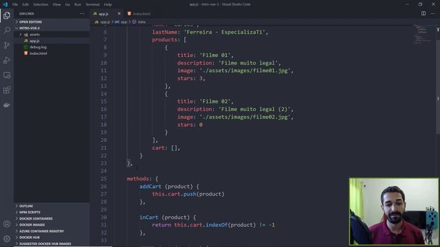Open the Edit menu
Viewport: 440px width, 247px height.
click(x=25, y=5)
